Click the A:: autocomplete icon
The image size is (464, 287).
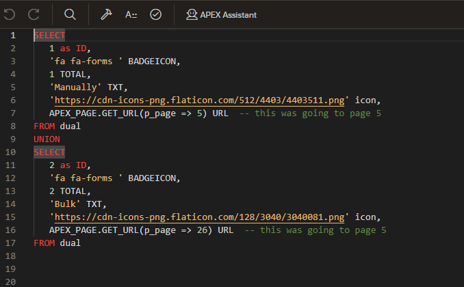[131, 14]
